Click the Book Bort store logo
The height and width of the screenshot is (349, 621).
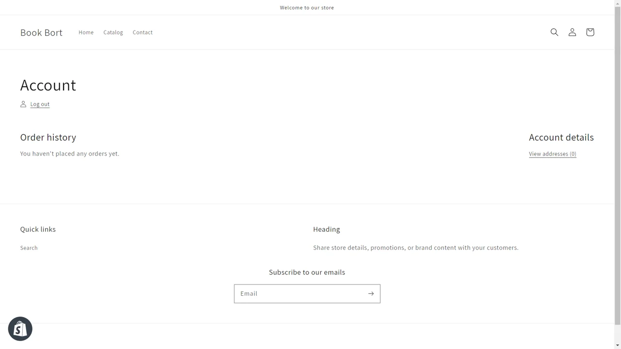pos(41,32)
